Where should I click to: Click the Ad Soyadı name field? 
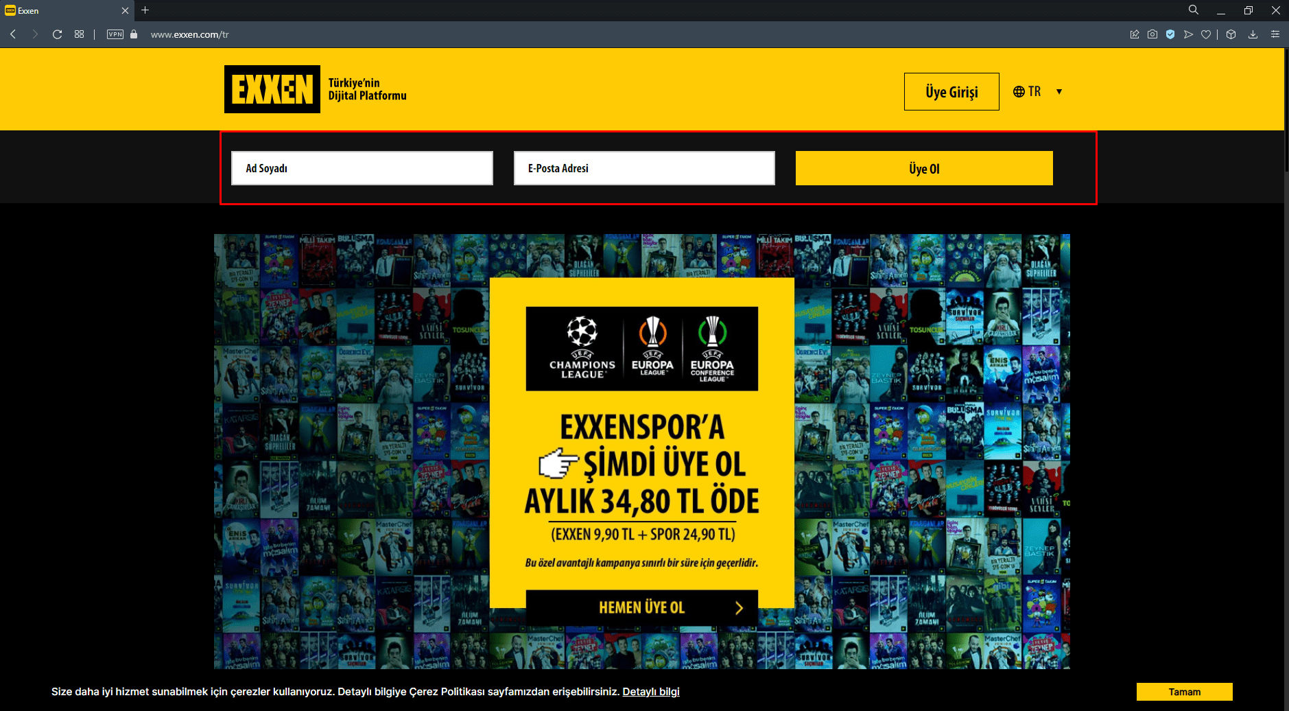point(362,168)
